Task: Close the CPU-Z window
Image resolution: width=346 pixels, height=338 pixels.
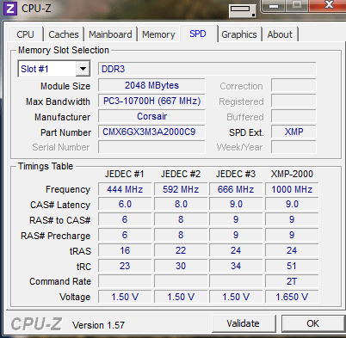Action: click(329, 5)
